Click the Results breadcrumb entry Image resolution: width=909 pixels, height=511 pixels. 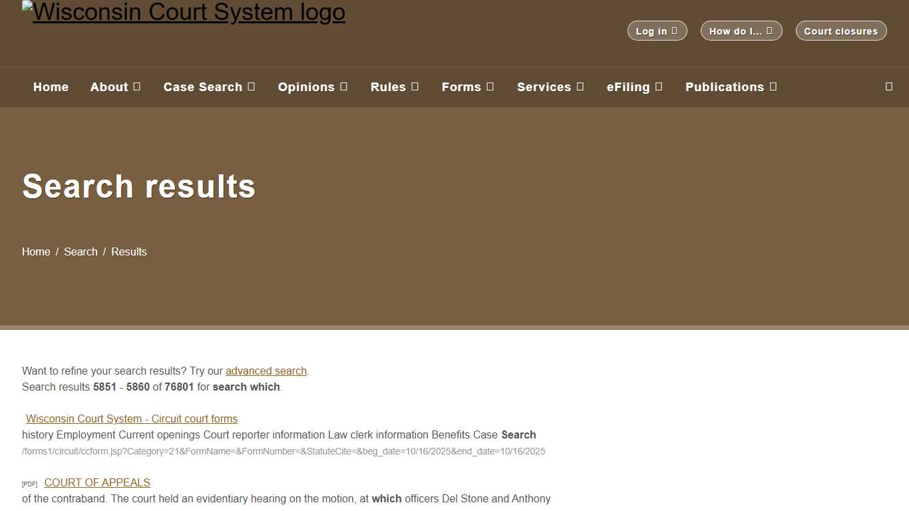tap(128, 252)
